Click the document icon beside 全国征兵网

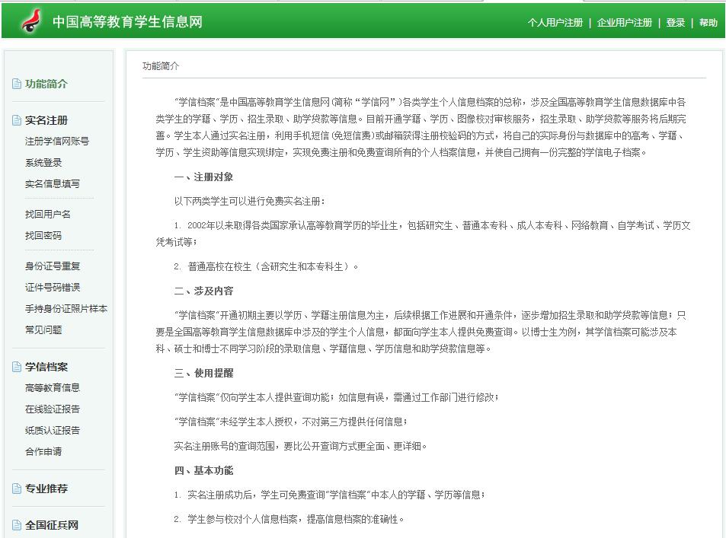[x=17, y=525]
